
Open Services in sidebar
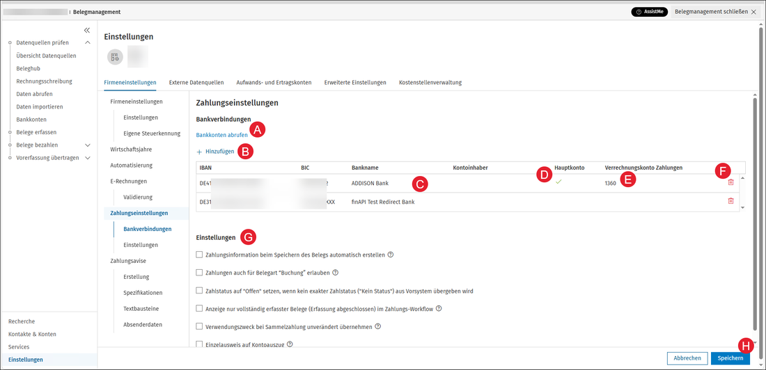coord(19,346)
